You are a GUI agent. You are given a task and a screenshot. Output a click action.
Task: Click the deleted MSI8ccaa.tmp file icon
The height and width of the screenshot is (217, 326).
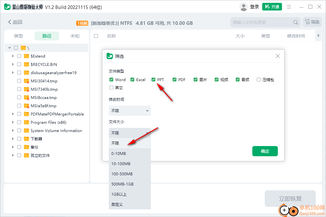[x=26, y=97]
